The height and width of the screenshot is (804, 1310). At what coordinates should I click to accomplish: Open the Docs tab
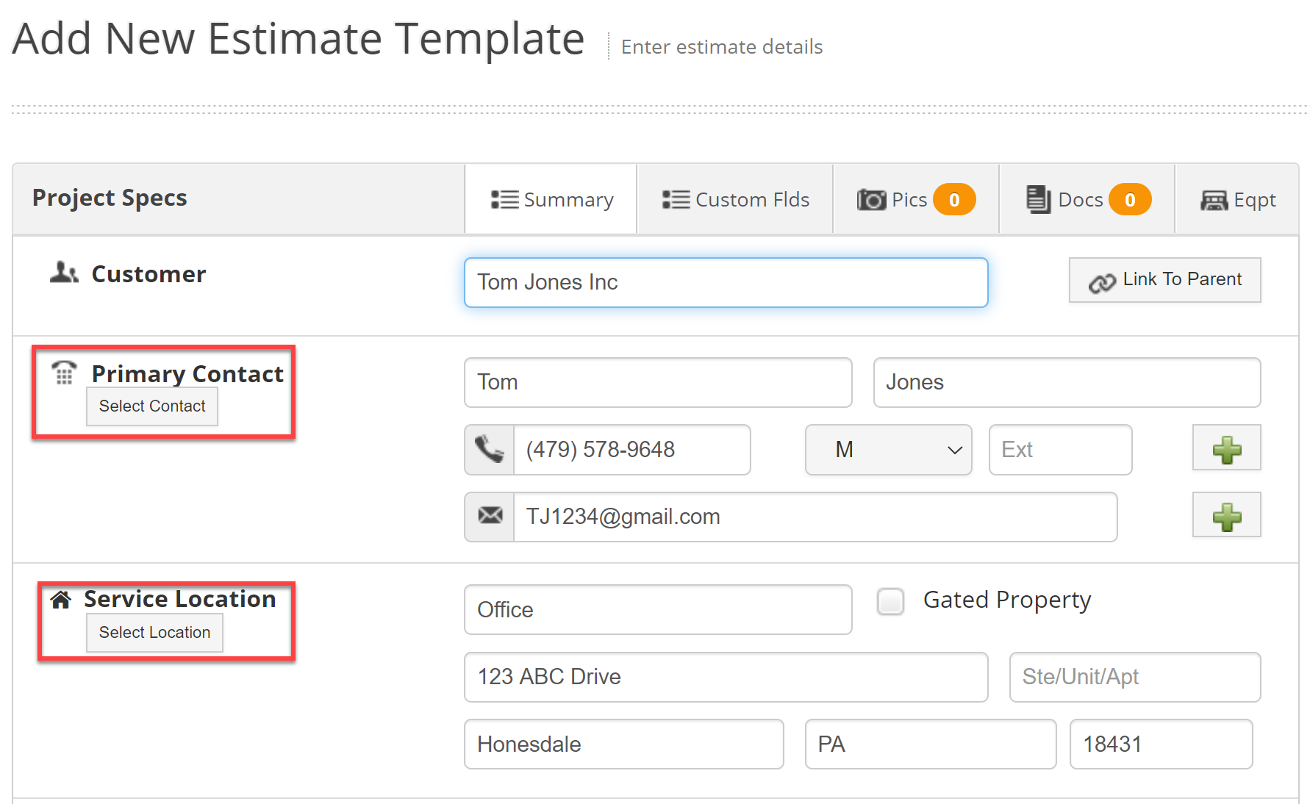[x=1087, y=200]
